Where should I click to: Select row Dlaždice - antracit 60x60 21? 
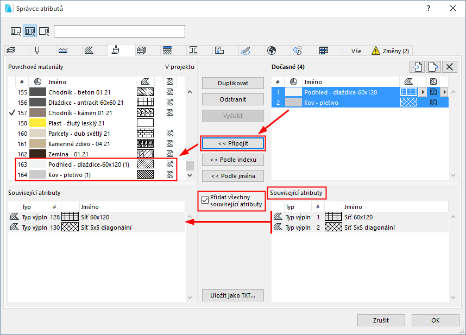tap(97, 103)
